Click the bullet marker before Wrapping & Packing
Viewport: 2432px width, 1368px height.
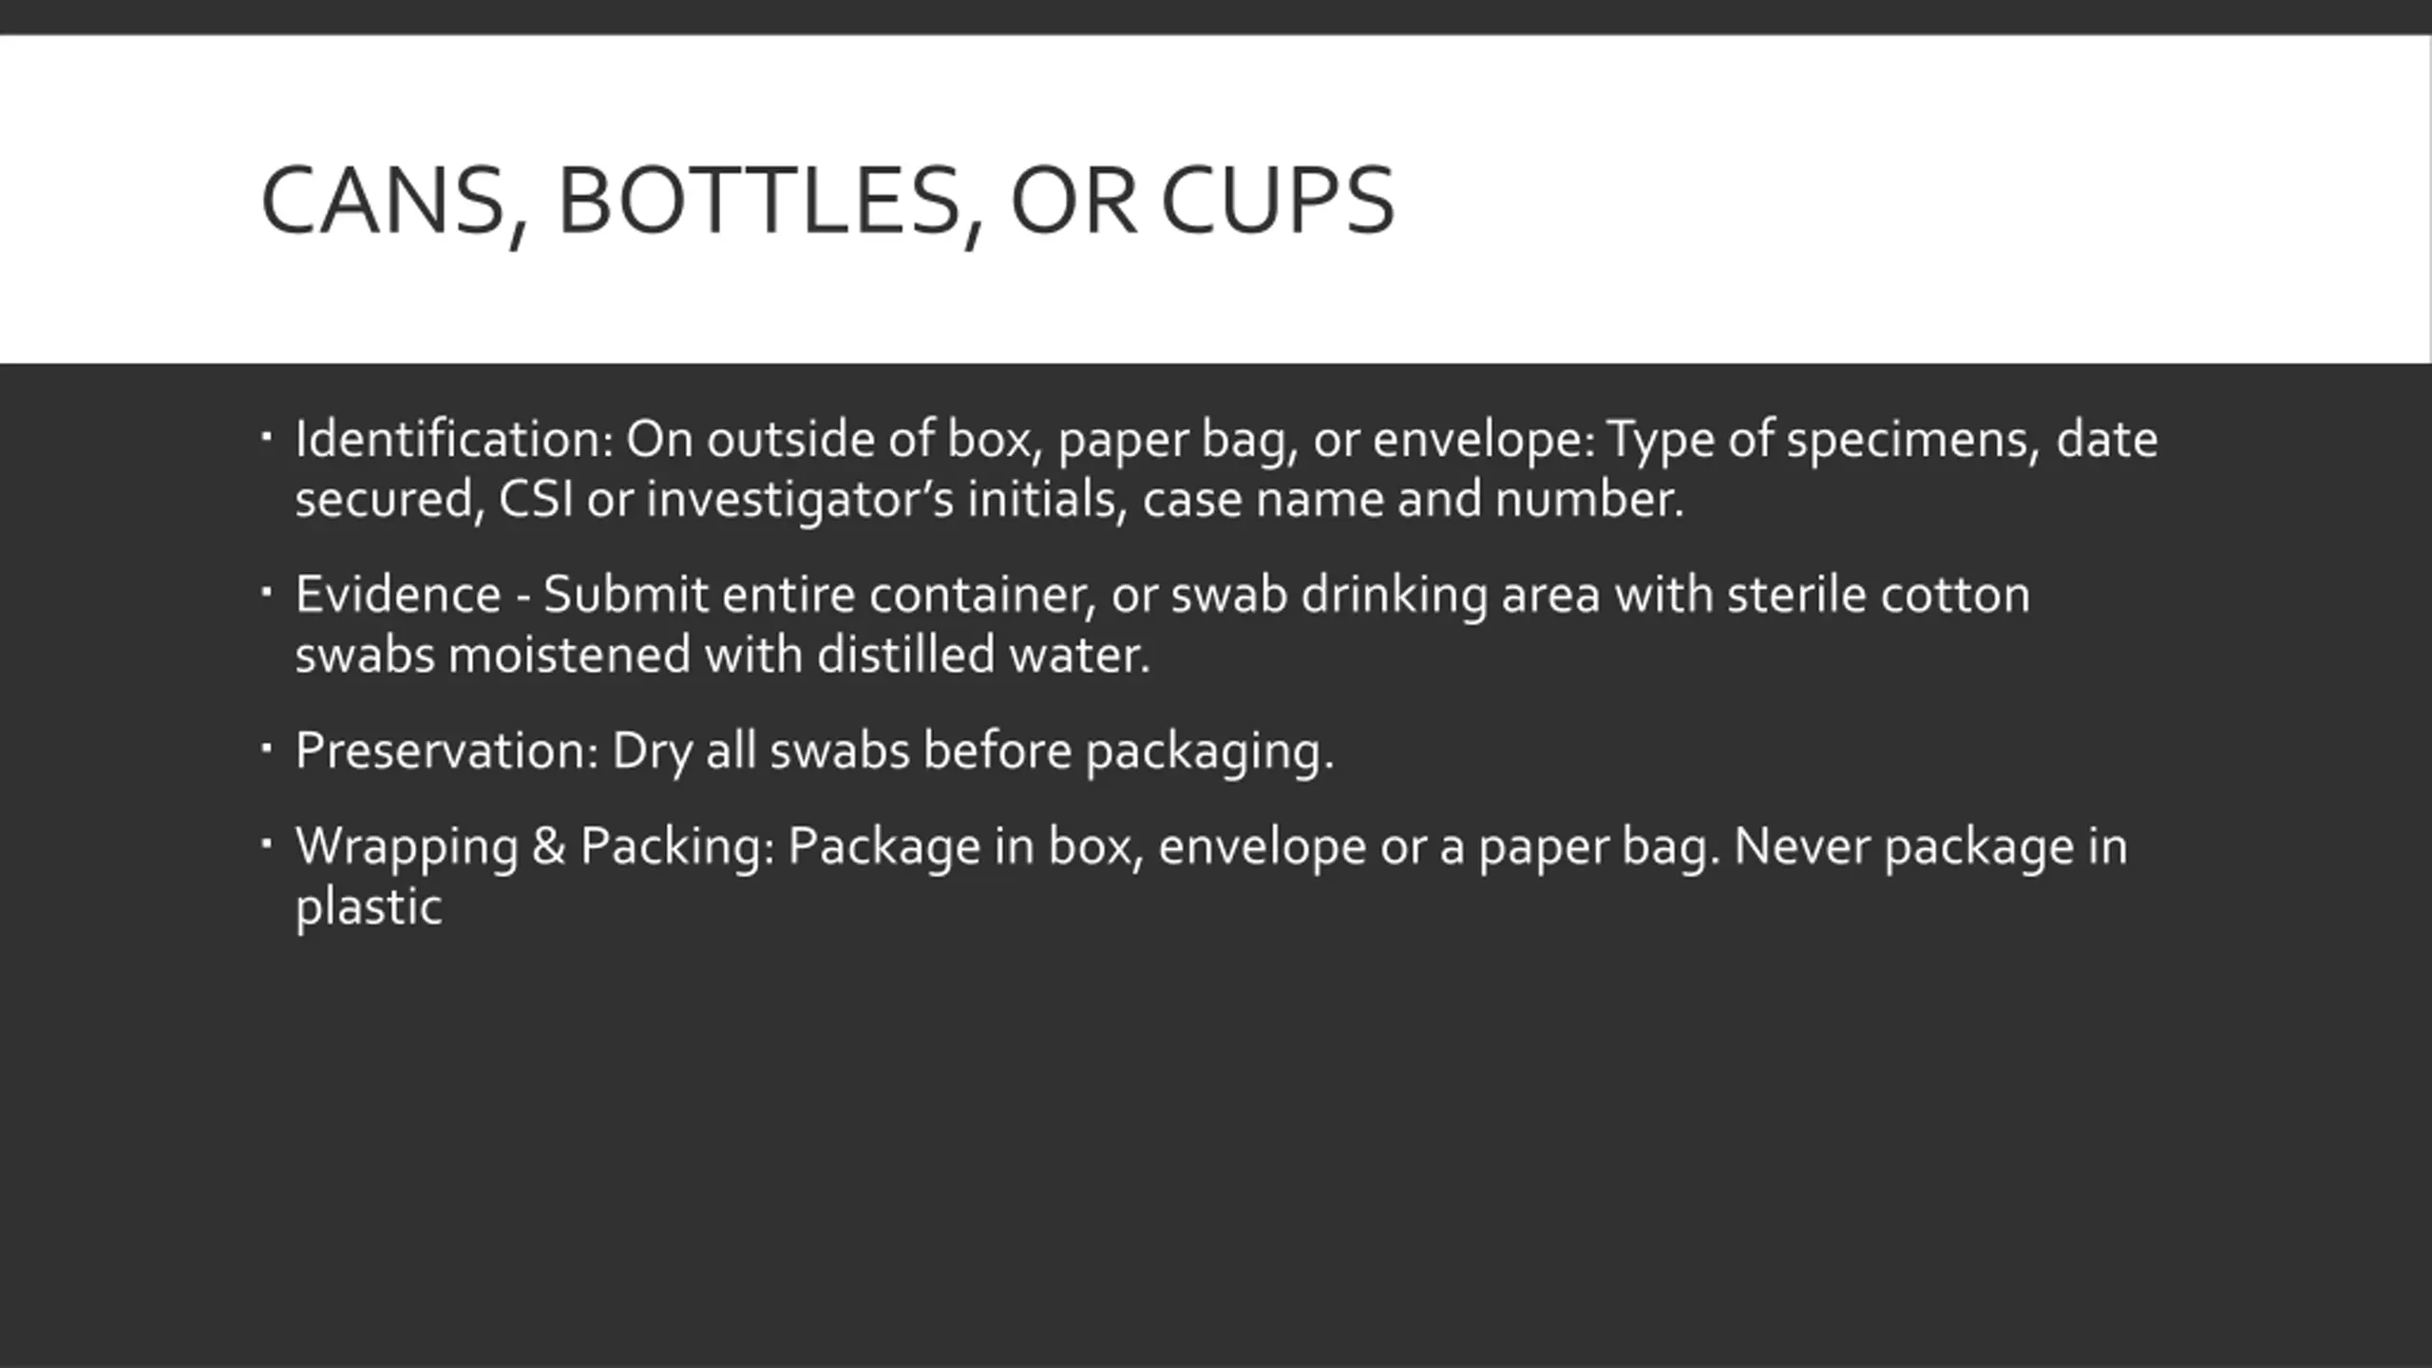point(266,844)
